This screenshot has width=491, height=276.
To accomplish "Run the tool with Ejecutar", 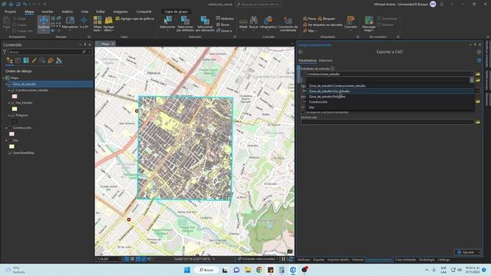I will click(466, 252).
